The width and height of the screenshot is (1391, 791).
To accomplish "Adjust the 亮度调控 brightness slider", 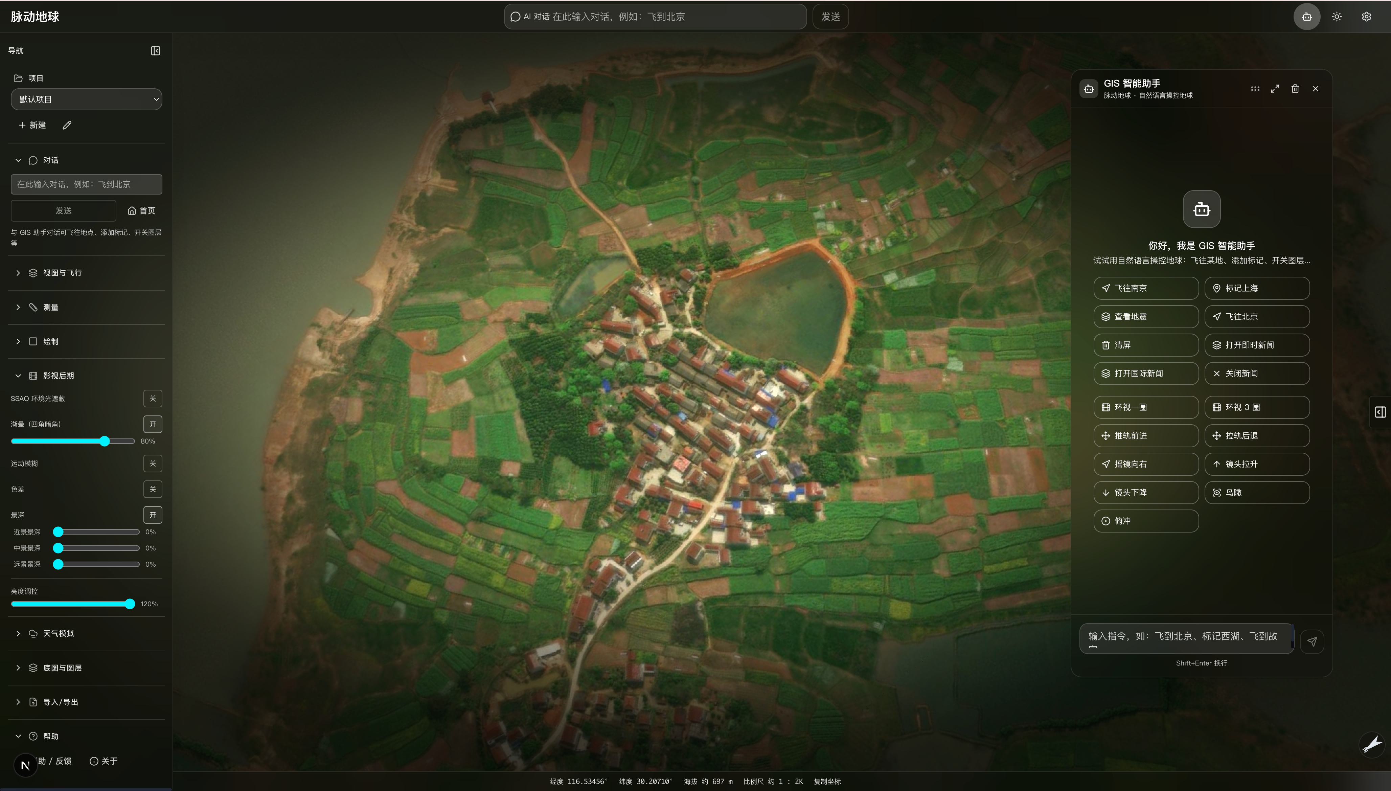I will [x=73, y=604].
